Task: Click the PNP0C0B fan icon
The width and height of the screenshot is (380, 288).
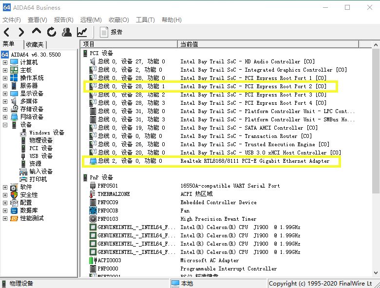Action: pyautogui.click(x=93, y=211)
